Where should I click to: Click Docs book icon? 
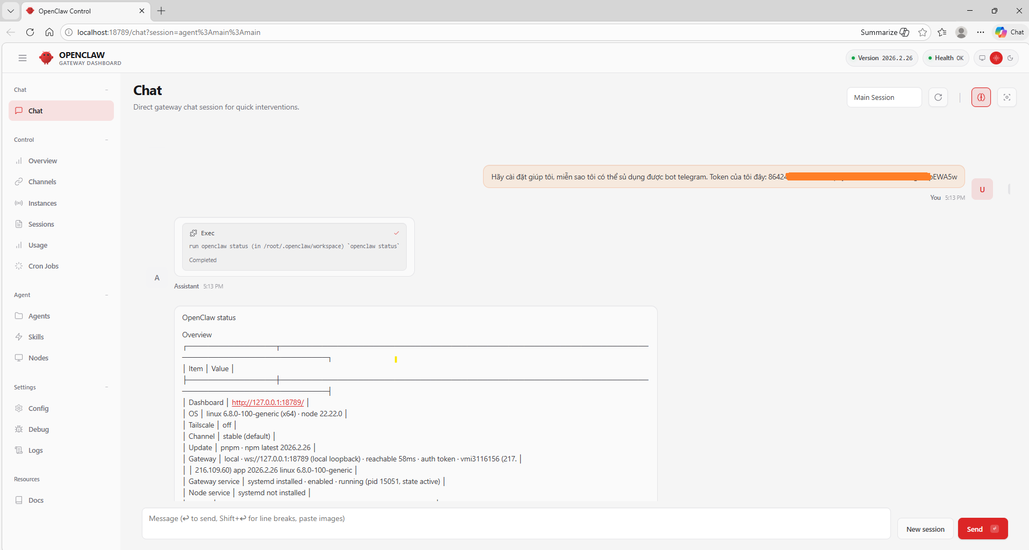tap(19, 500)
